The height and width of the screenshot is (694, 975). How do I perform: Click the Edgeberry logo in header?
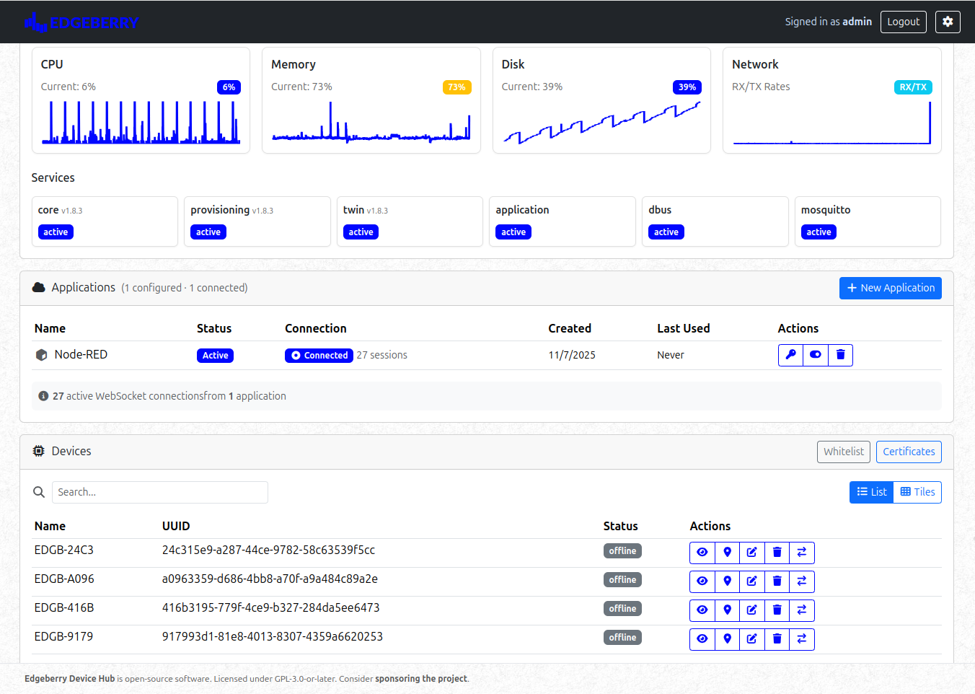pyautogui.click(x=81, y=22)
